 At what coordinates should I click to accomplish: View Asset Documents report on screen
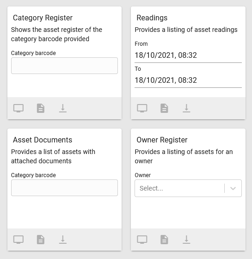click(x=18, y=240)
